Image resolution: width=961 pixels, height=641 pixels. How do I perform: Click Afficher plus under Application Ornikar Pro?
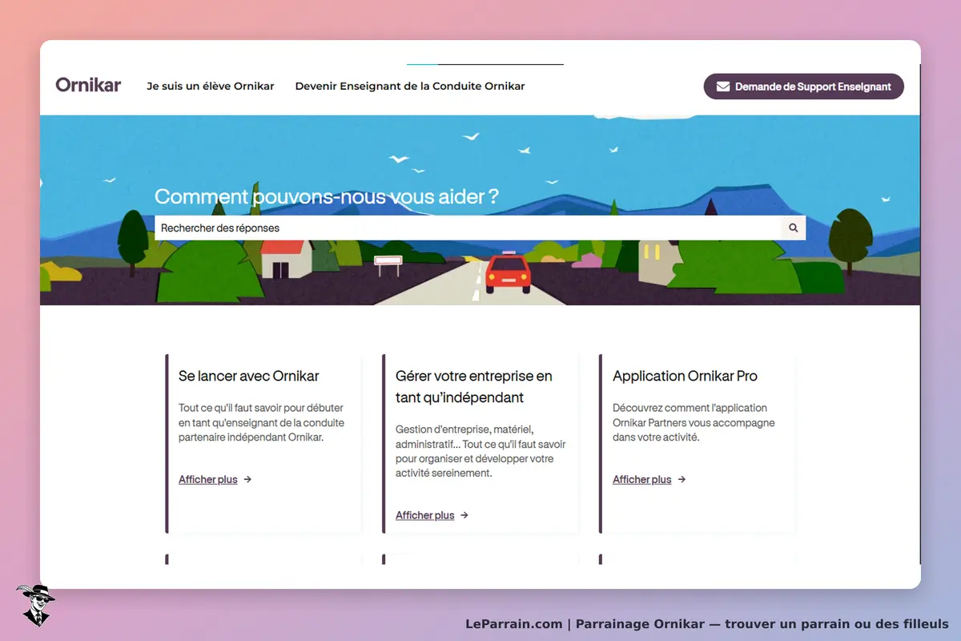(x=642, y=479)
